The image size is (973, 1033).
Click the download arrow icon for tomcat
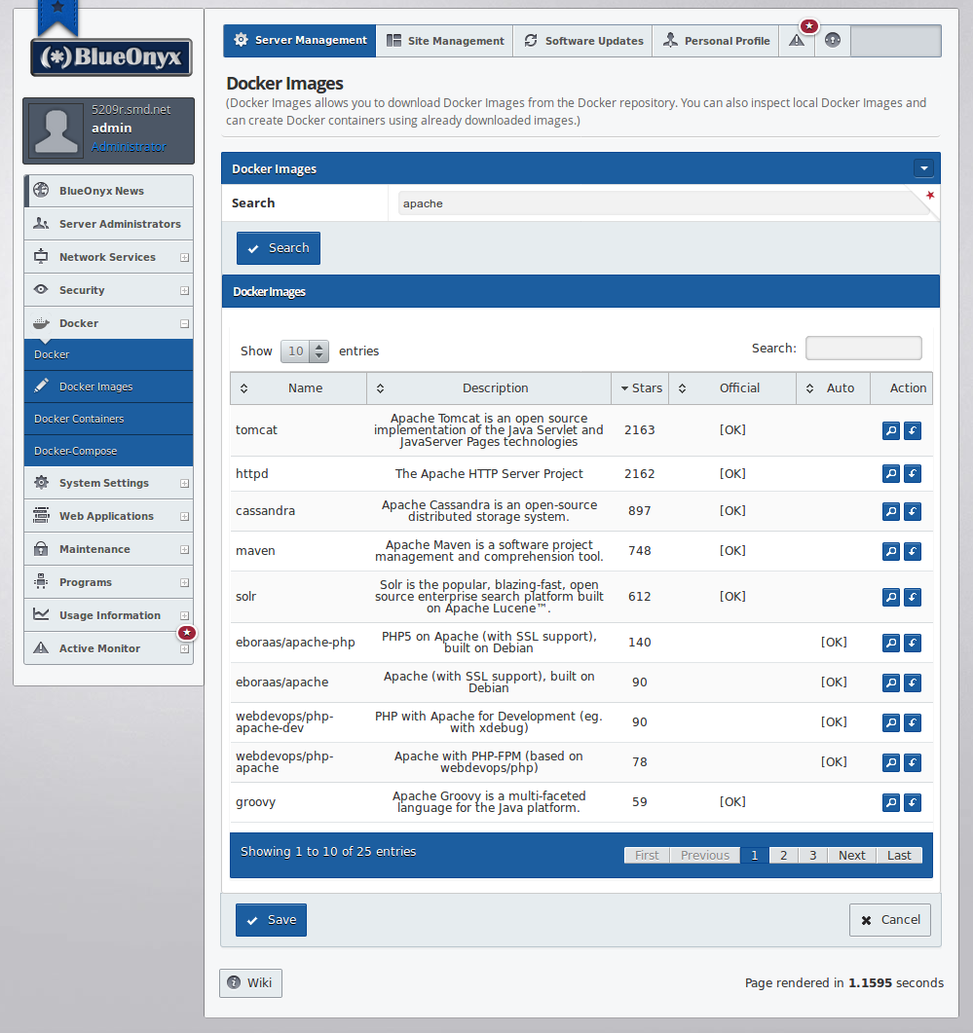click(x=913, y=431)
